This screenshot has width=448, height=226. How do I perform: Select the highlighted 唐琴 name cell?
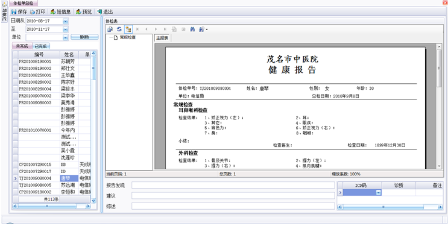(69, 178)
